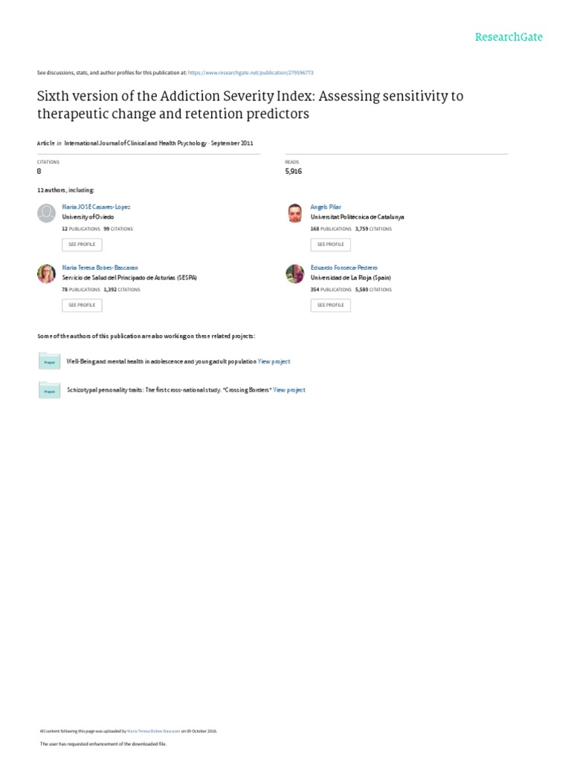The width and height of the screenshot is (571, 761).
Task: Click Maria Jose Casares-Lopez's placeholder avatar
Action: click(47, 213)
